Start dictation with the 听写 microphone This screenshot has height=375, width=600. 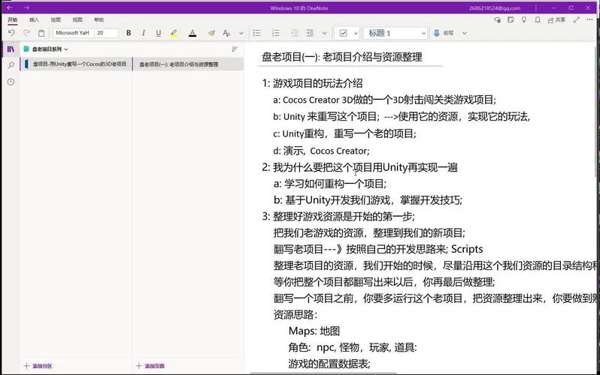point(444,33)
